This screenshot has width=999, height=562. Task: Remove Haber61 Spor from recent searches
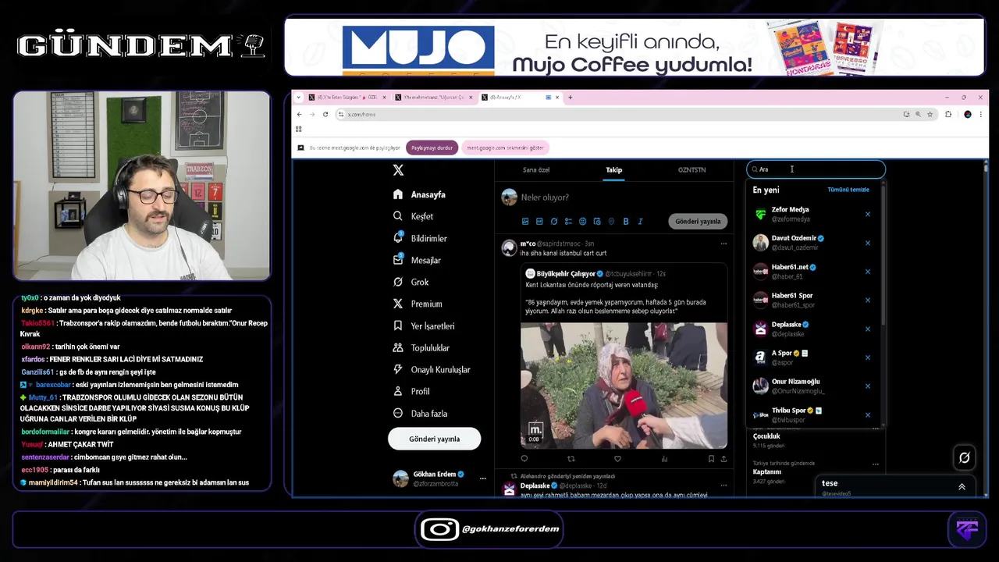(867, 300)
